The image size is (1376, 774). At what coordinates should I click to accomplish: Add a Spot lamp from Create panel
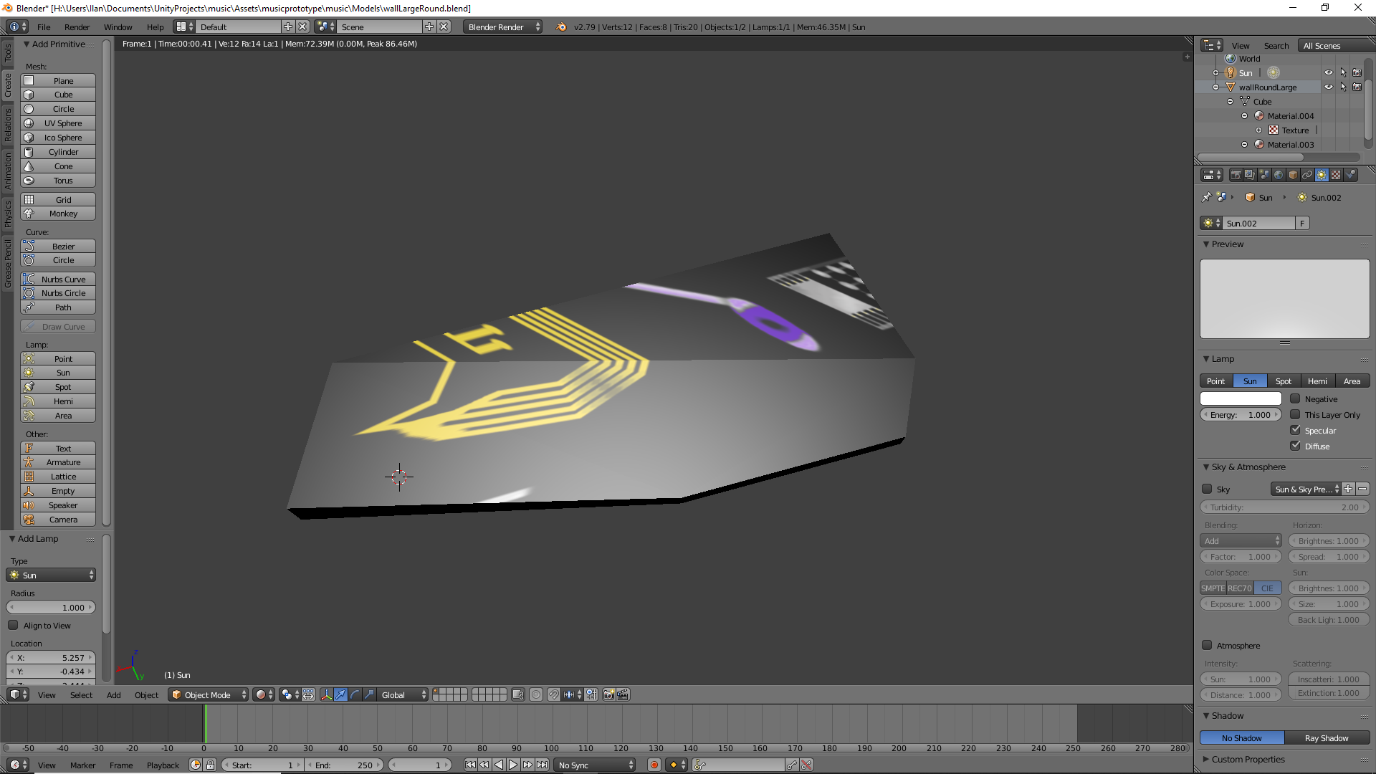(58, 387)
